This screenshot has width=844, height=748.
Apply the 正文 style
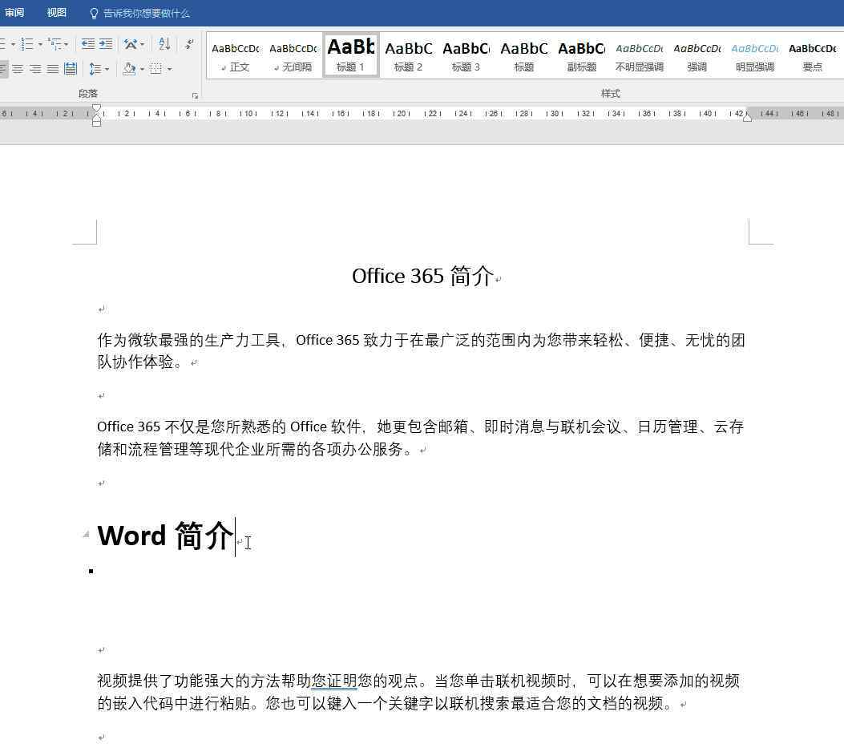tap(235, 56)
